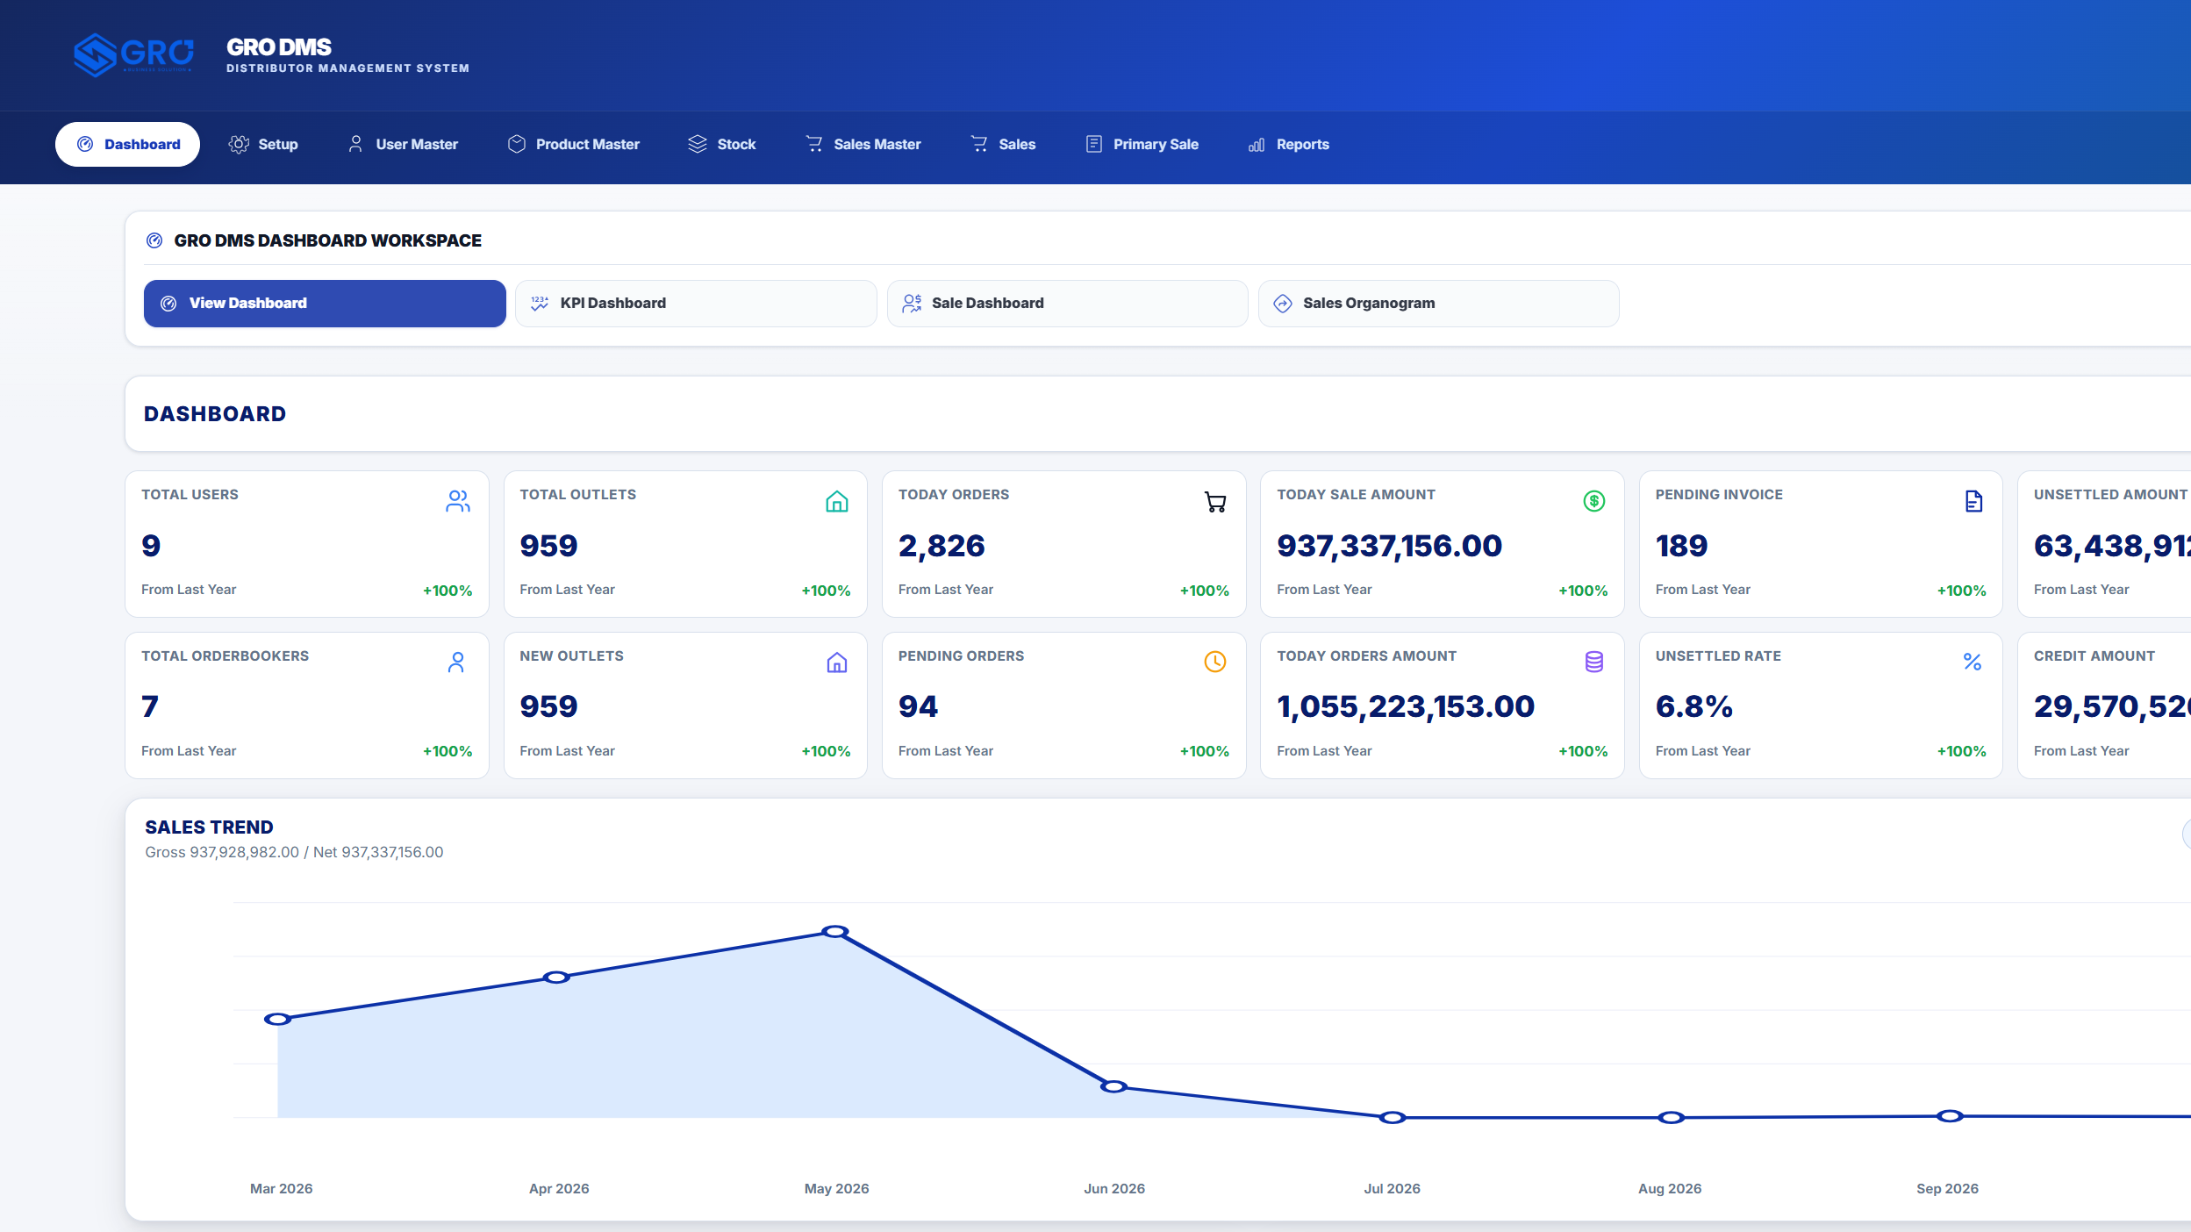Click the Jun 2026 chart data point
This screenshot has width=2191, height=1232.
pyautogui.click(x=1113, y=1087)
